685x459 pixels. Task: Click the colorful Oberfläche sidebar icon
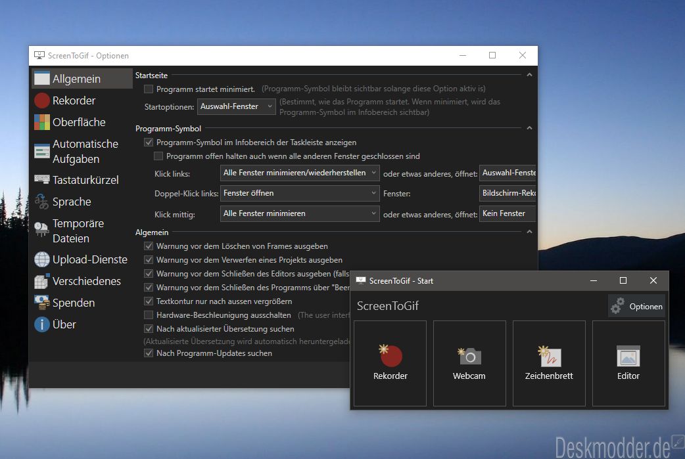coord(42,122)
